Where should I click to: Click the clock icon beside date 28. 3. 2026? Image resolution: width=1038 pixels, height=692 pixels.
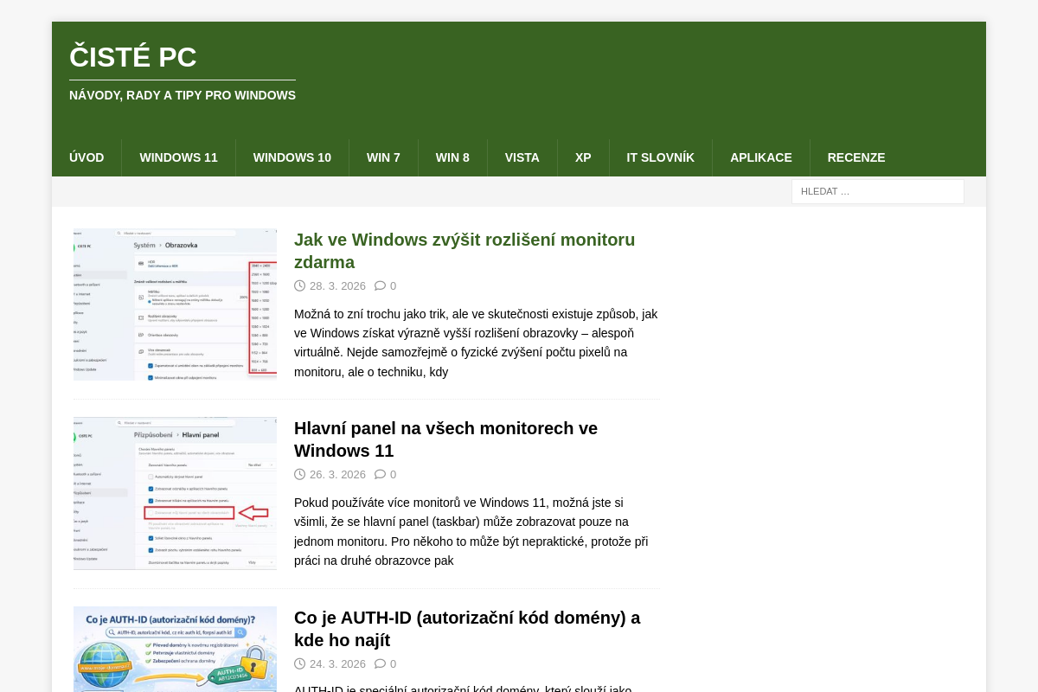300,285
